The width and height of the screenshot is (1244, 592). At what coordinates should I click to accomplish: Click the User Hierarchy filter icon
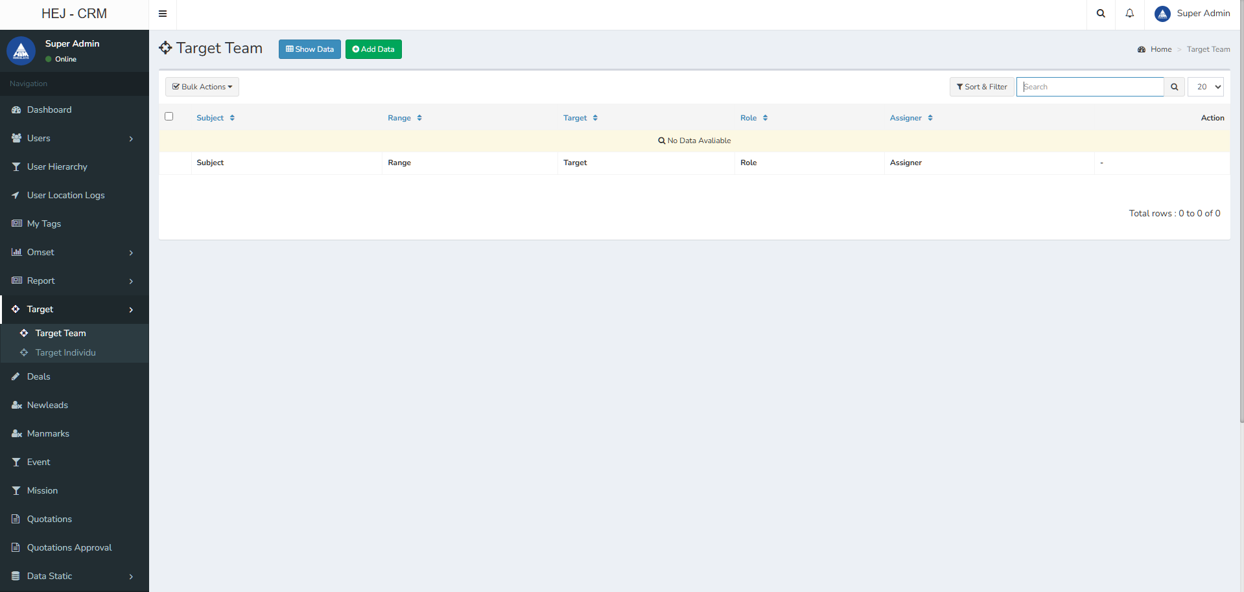16,167
